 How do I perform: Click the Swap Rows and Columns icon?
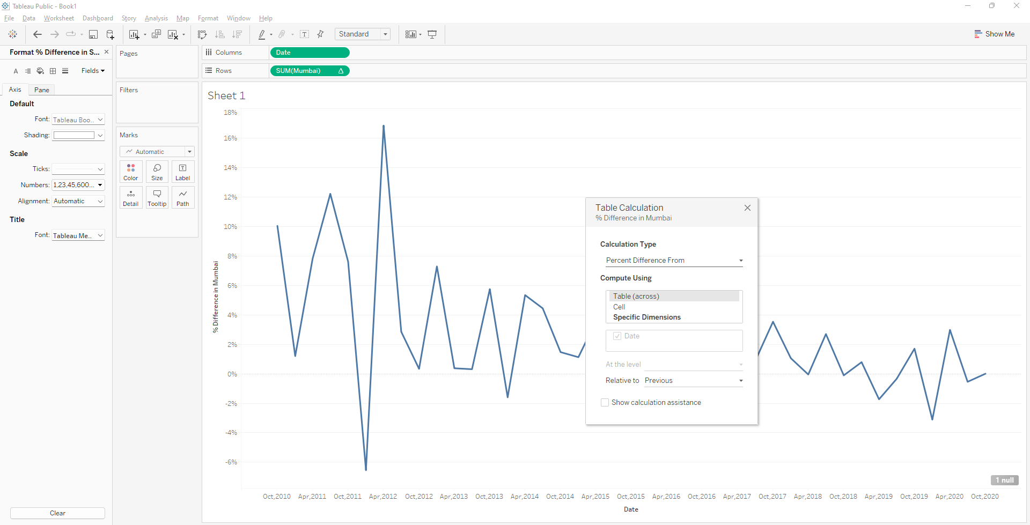coord(202,34)
